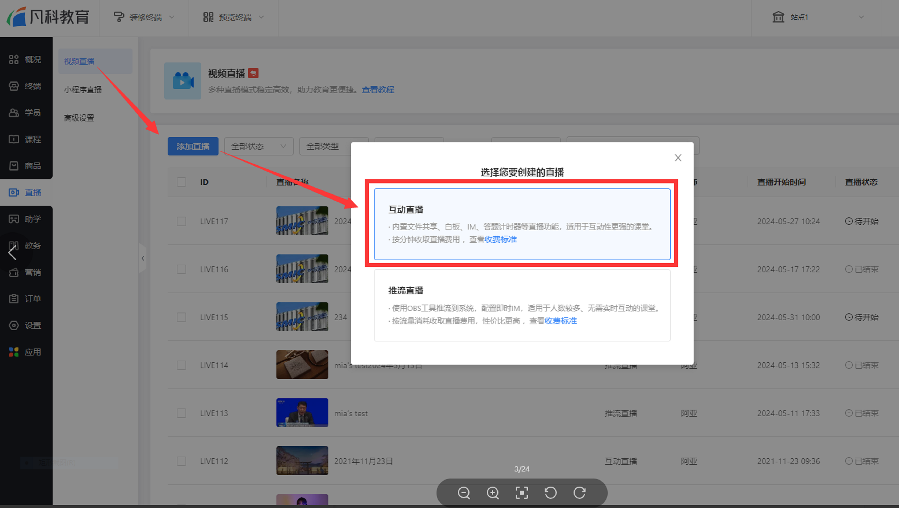Check the box for LIVE117 row
The height and width of the screenshot is (508, 899).
click(181, 221)
